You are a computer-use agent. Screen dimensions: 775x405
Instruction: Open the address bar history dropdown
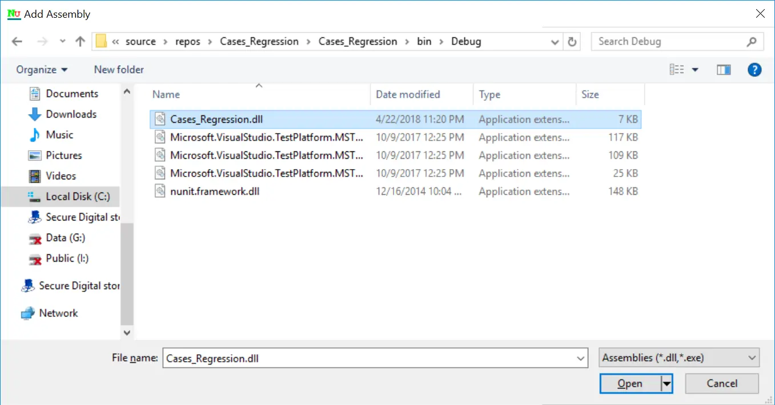click(555, 41)
